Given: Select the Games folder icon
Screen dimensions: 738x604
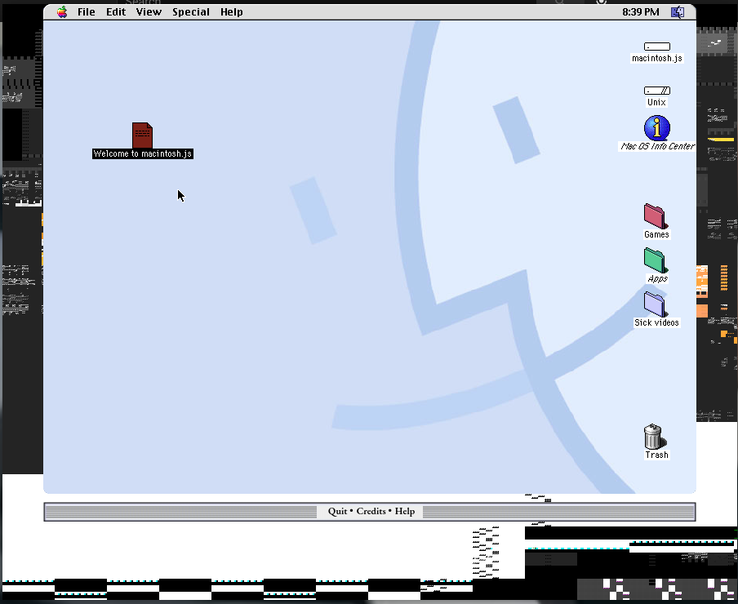Looking at the screenshot, I should coord(656,216).
